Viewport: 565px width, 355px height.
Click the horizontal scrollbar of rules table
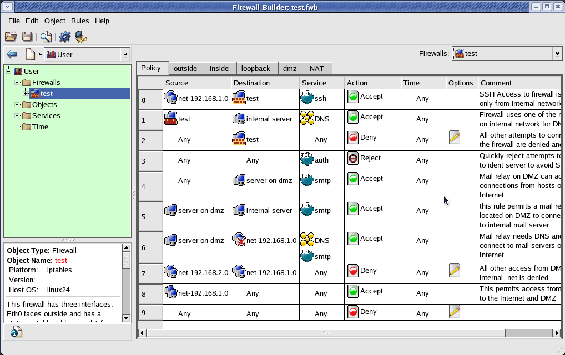point(326,333)
